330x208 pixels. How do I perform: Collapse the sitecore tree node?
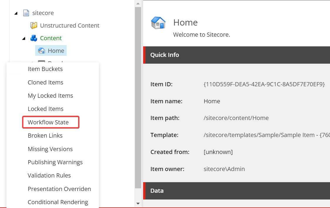[x=16, y=13]
